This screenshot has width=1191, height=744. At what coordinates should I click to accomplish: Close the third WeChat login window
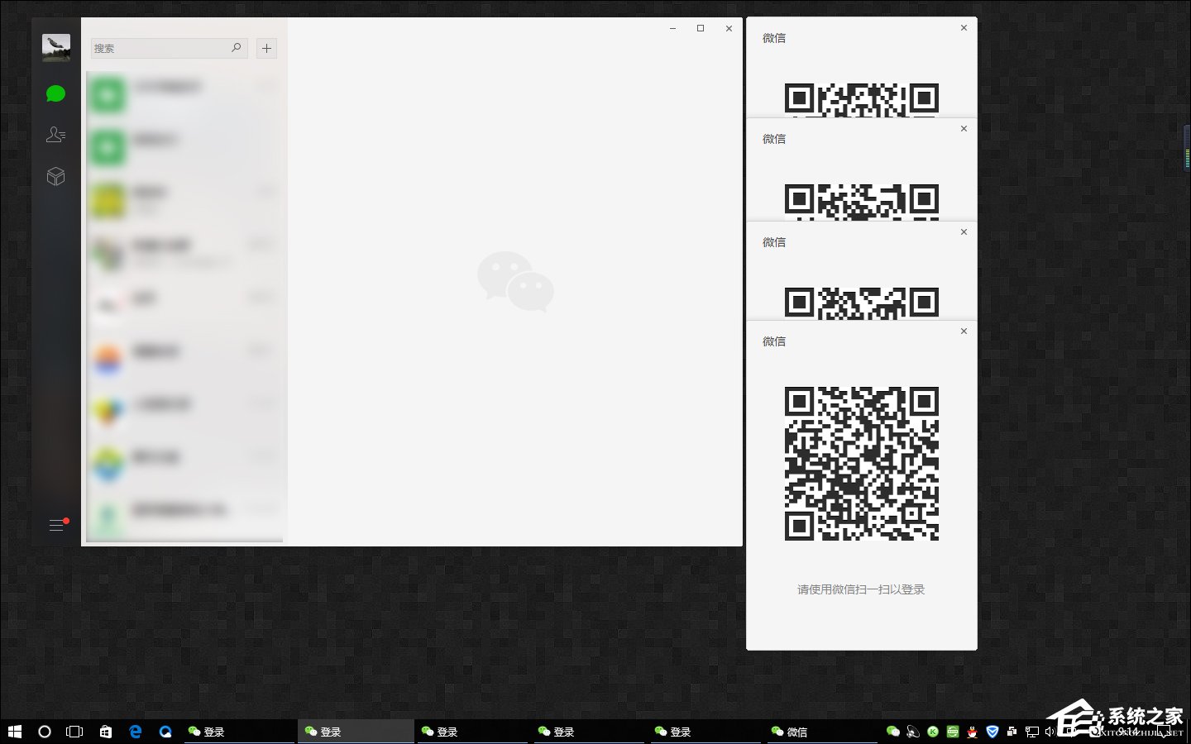pos(964,232)
